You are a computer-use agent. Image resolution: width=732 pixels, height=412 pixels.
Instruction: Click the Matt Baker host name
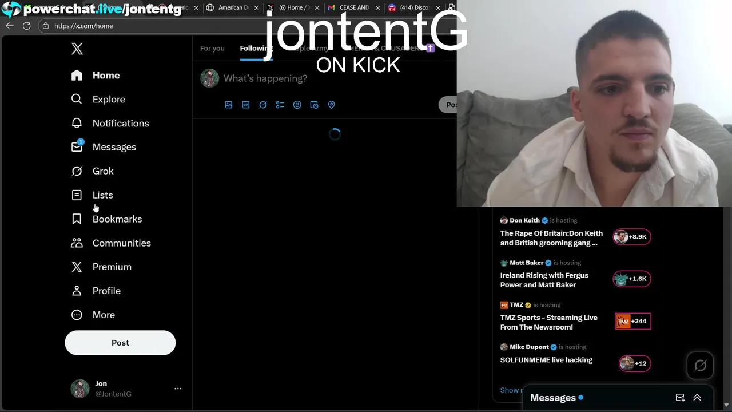coord(526,263)
